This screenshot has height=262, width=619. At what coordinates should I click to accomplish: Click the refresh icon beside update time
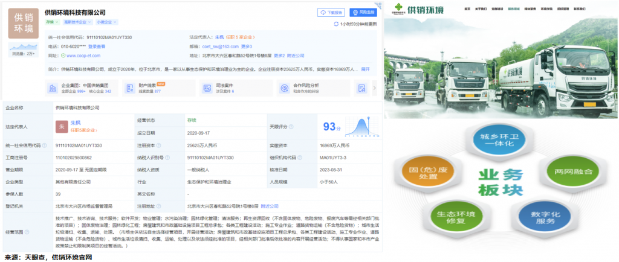pos(336,24)
